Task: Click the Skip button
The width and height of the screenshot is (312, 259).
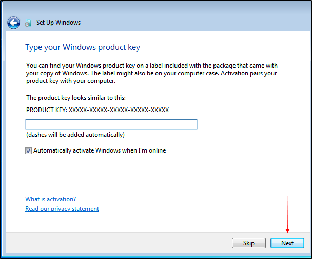Action: point(249,243)
